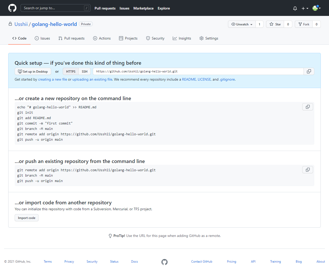Open Pull requests in the header

click(x=105, y=8)
